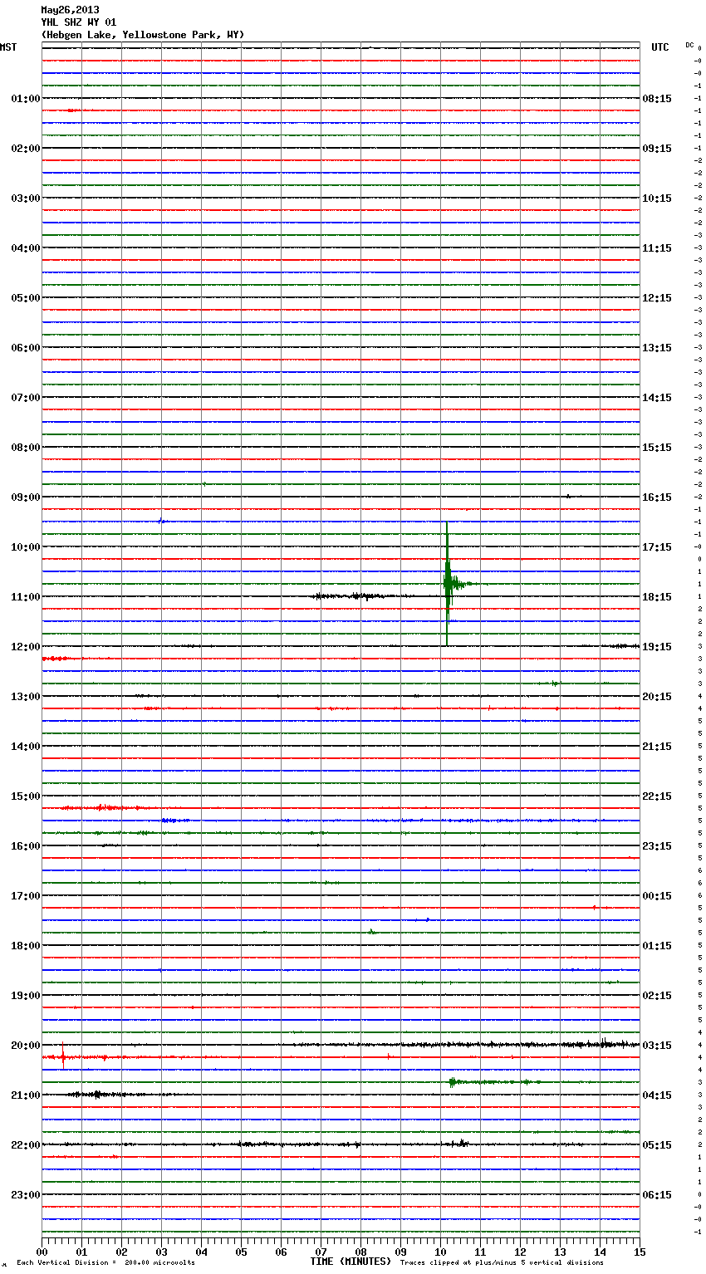Click the DC column header

click(x=689, y=45)
